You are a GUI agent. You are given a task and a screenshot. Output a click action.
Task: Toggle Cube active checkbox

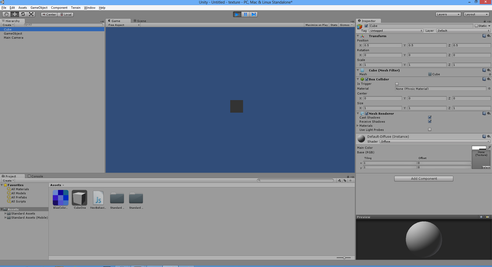(x=366, y=26)
